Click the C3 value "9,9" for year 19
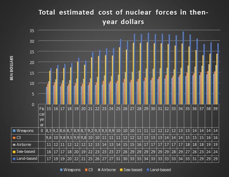Image resolution: width=229 pixels, height=177 pixels. click(x=76, y=138)
